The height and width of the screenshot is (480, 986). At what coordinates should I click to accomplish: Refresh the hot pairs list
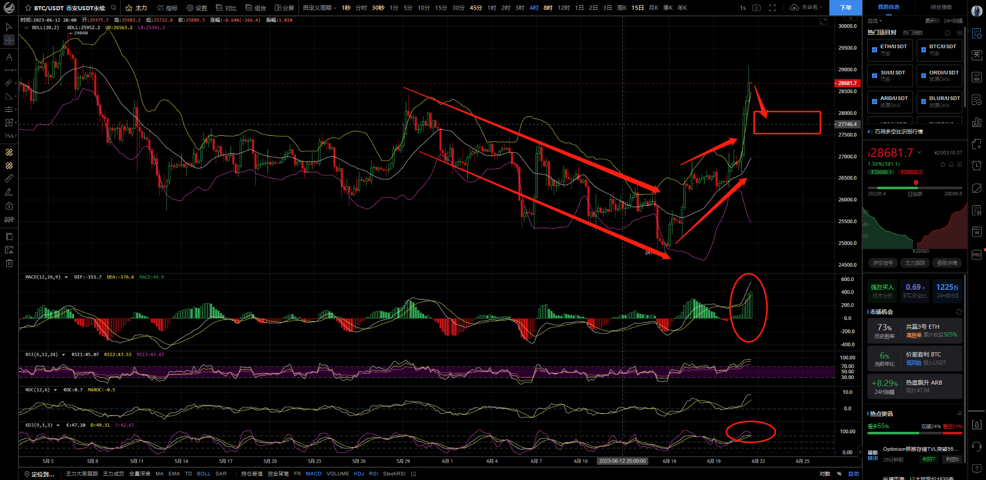pyautogui.click(x=947, y=33)
